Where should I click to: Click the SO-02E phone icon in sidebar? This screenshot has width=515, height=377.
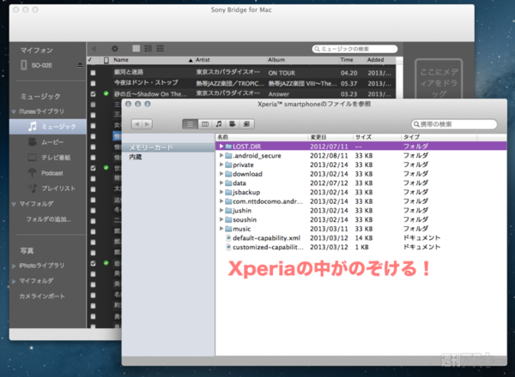(x=24, y=65)
